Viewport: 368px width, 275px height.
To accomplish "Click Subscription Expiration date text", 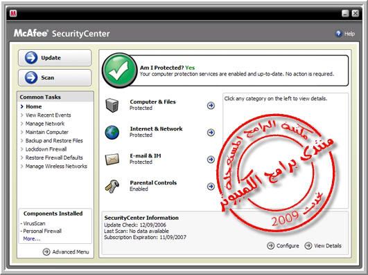I will pos(145,237).
